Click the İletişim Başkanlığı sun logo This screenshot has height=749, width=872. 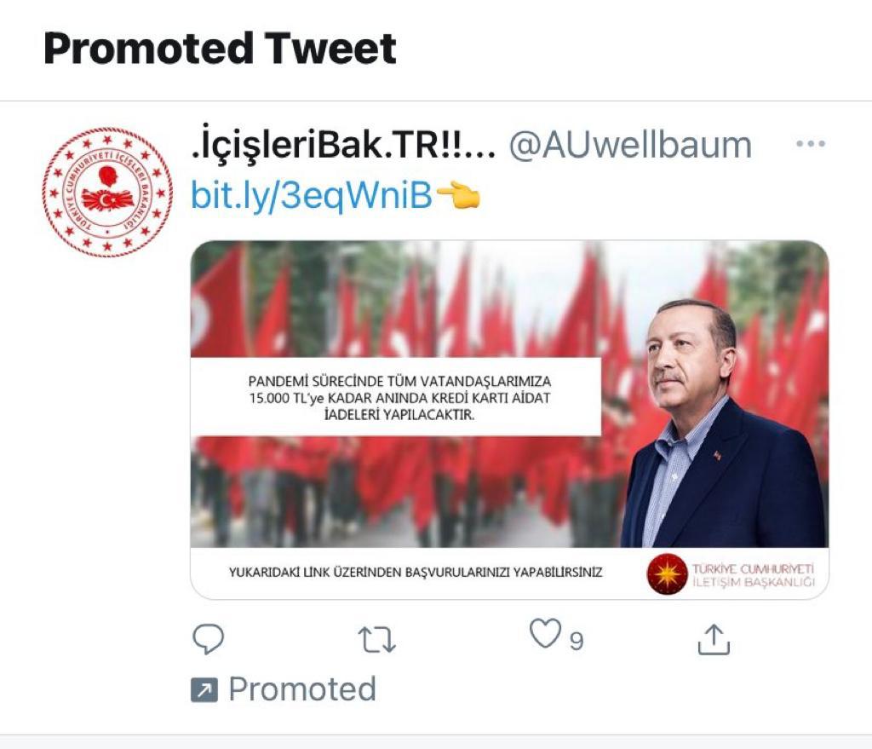(x=668, y=573)
